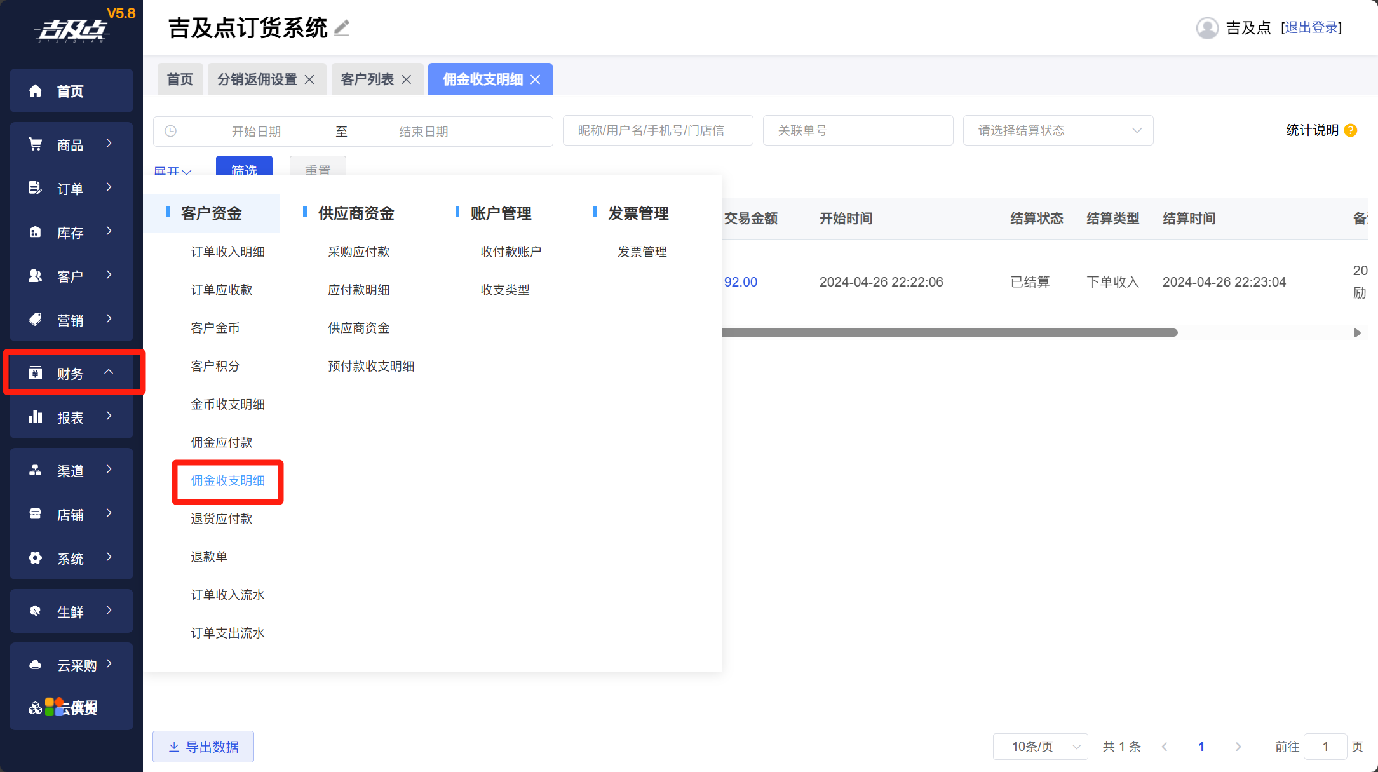This screenshot has width=1378, height=772.
Task: Click the 系统 gear icon
Action: (x=36, y=558)
